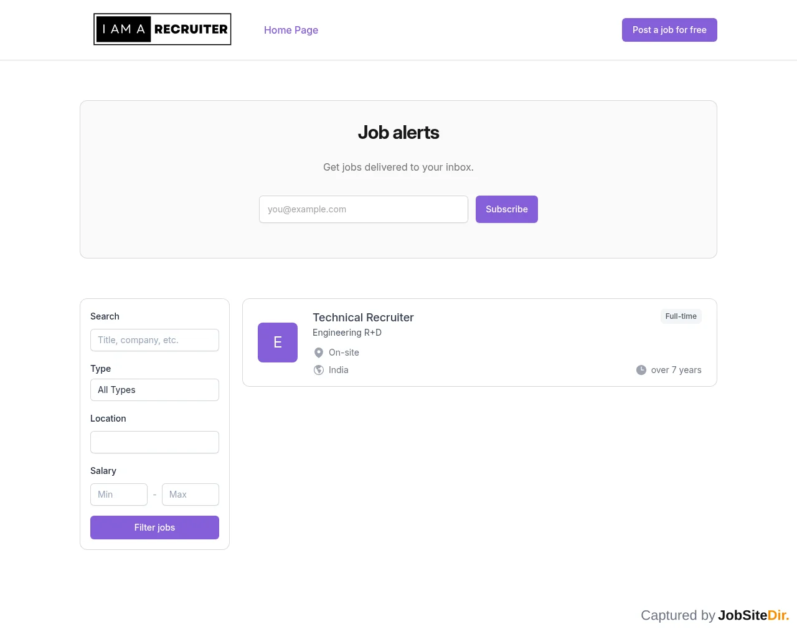Screen dimensions: 797x634
Task: Click the Full-time badge
Action: coord(681,316)
